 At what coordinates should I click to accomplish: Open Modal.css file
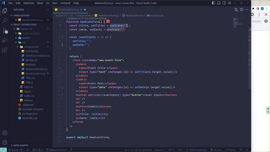31,60
